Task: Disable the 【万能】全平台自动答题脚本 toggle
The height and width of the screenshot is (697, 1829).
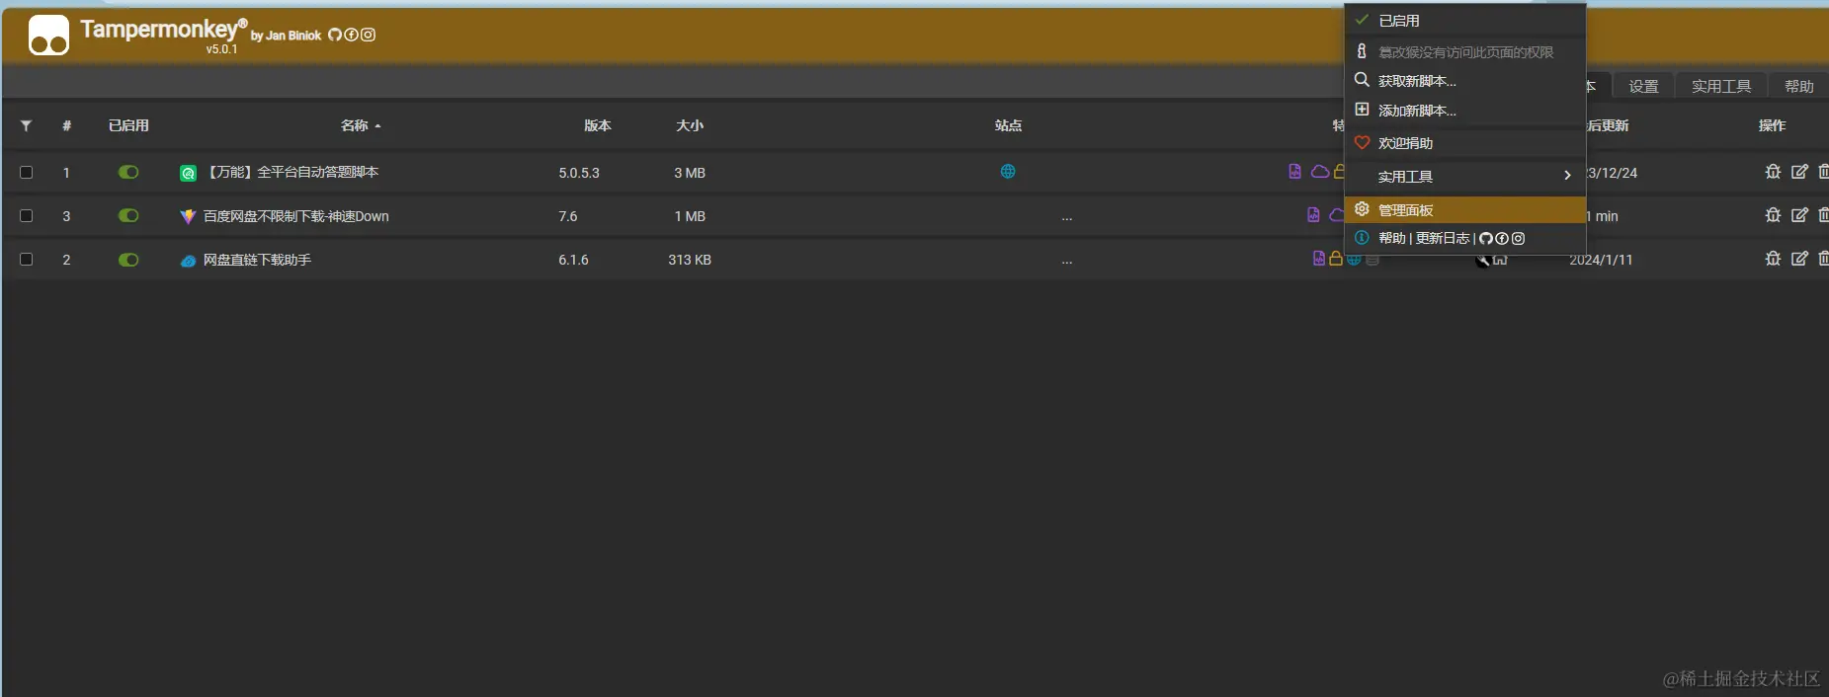Action: [x=128, y=172]
